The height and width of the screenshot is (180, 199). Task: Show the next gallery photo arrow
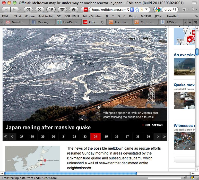tap(158, 137)
